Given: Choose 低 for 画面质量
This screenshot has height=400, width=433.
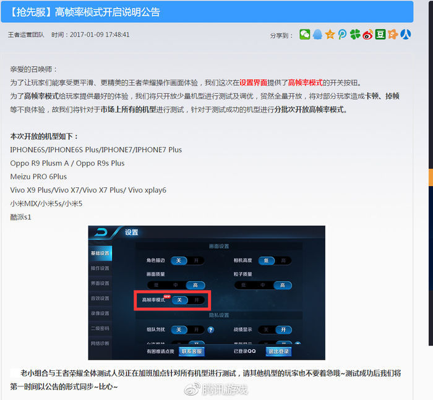Looking at the screenshot, I should click(x=156, y=285).
